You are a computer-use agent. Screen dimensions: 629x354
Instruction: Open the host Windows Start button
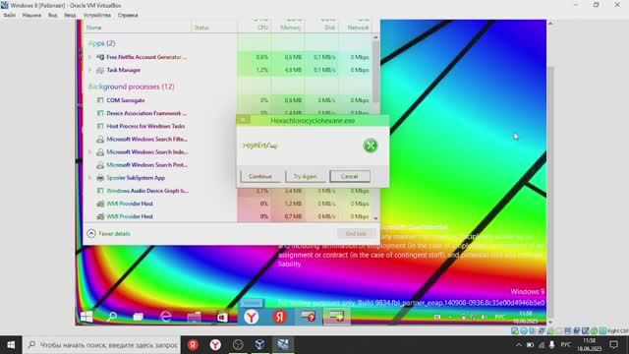click(x=11, y=345)
